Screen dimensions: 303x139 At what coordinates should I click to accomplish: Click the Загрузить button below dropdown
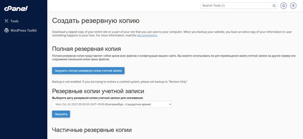pyautogui.click(x=61, y=114)
